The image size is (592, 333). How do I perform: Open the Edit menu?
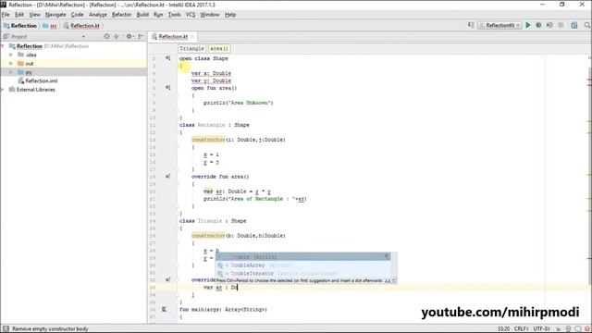(x=19, y=15)
